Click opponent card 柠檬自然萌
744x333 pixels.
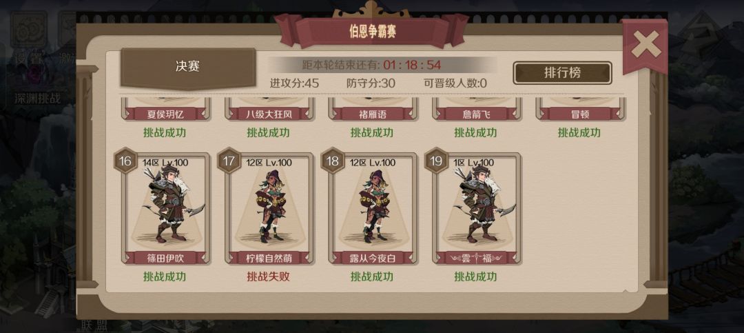tap(269, 208)
